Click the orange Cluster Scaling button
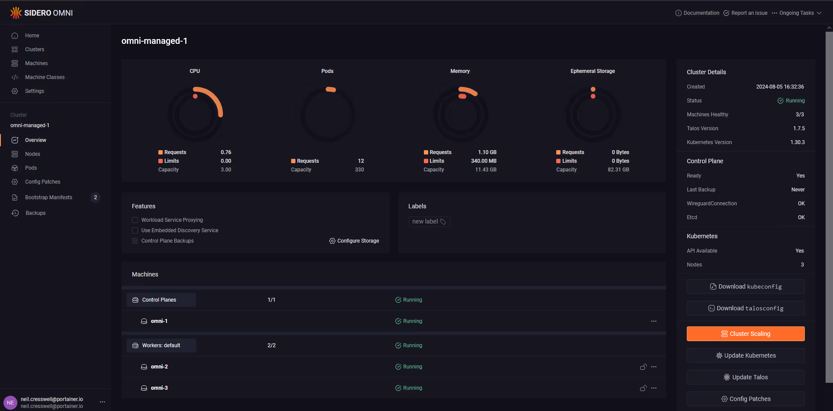 coord(745,334)
